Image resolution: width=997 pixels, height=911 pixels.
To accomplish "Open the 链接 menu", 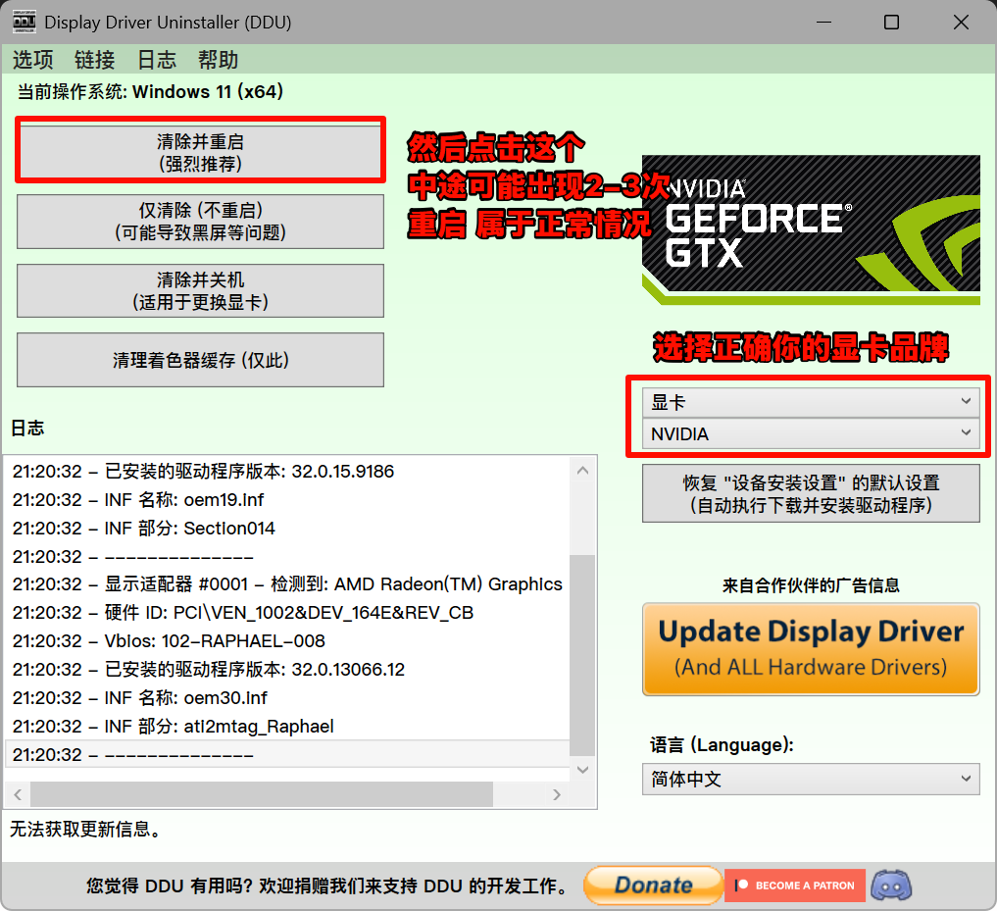I will [x=94, y=60].
